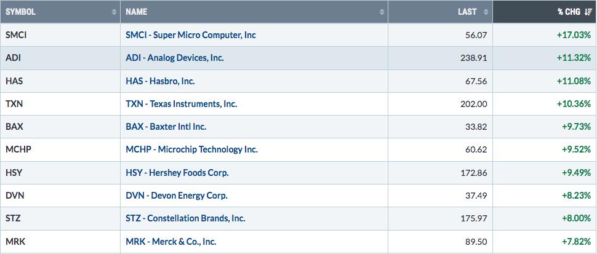Open TXN - Texas Instruments link

tap(181, 104)
